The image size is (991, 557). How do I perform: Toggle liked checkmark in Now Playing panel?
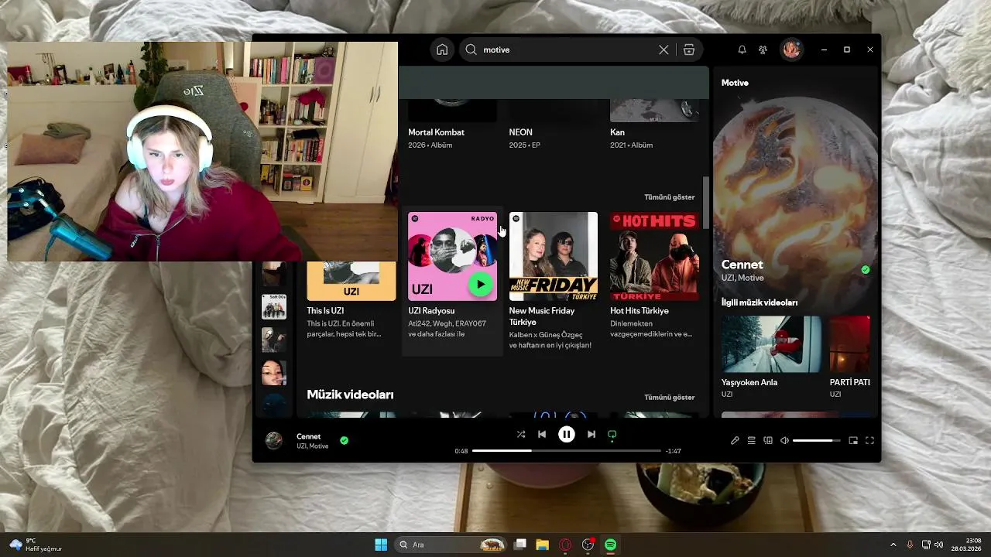point(866,270)
